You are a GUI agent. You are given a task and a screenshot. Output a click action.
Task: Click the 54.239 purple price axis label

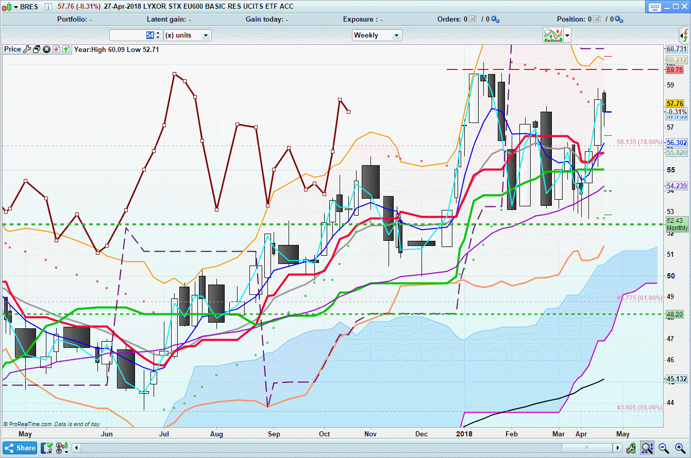677,186
